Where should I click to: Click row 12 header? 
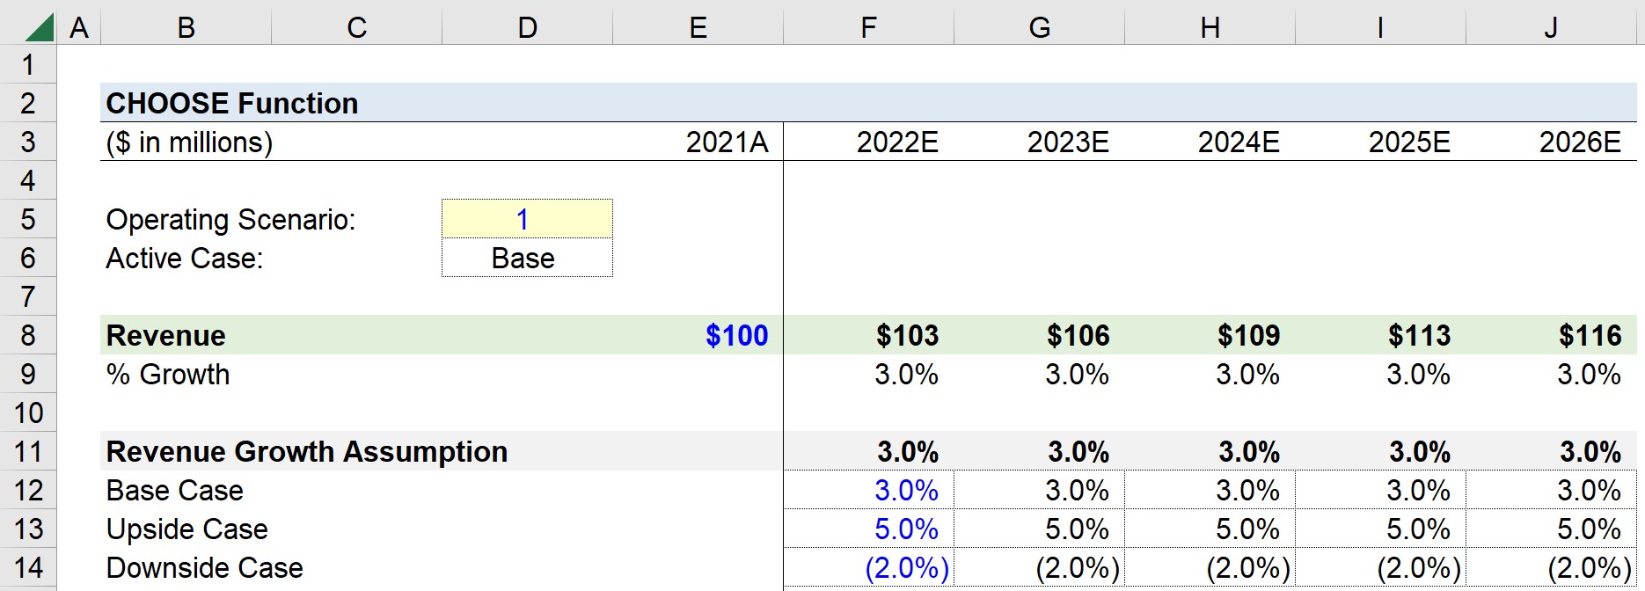[28, 490]
